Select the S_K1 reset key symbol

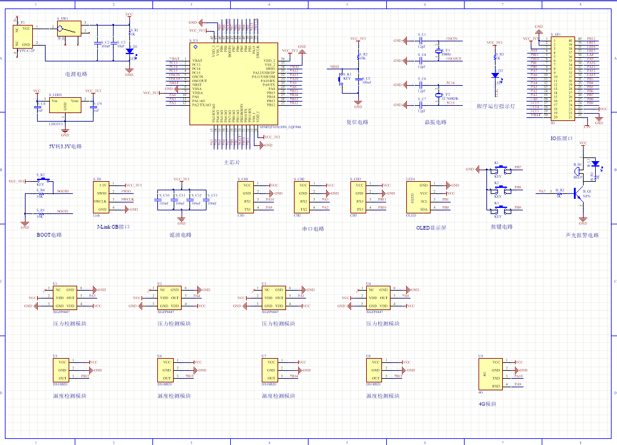tap(341, 79)
